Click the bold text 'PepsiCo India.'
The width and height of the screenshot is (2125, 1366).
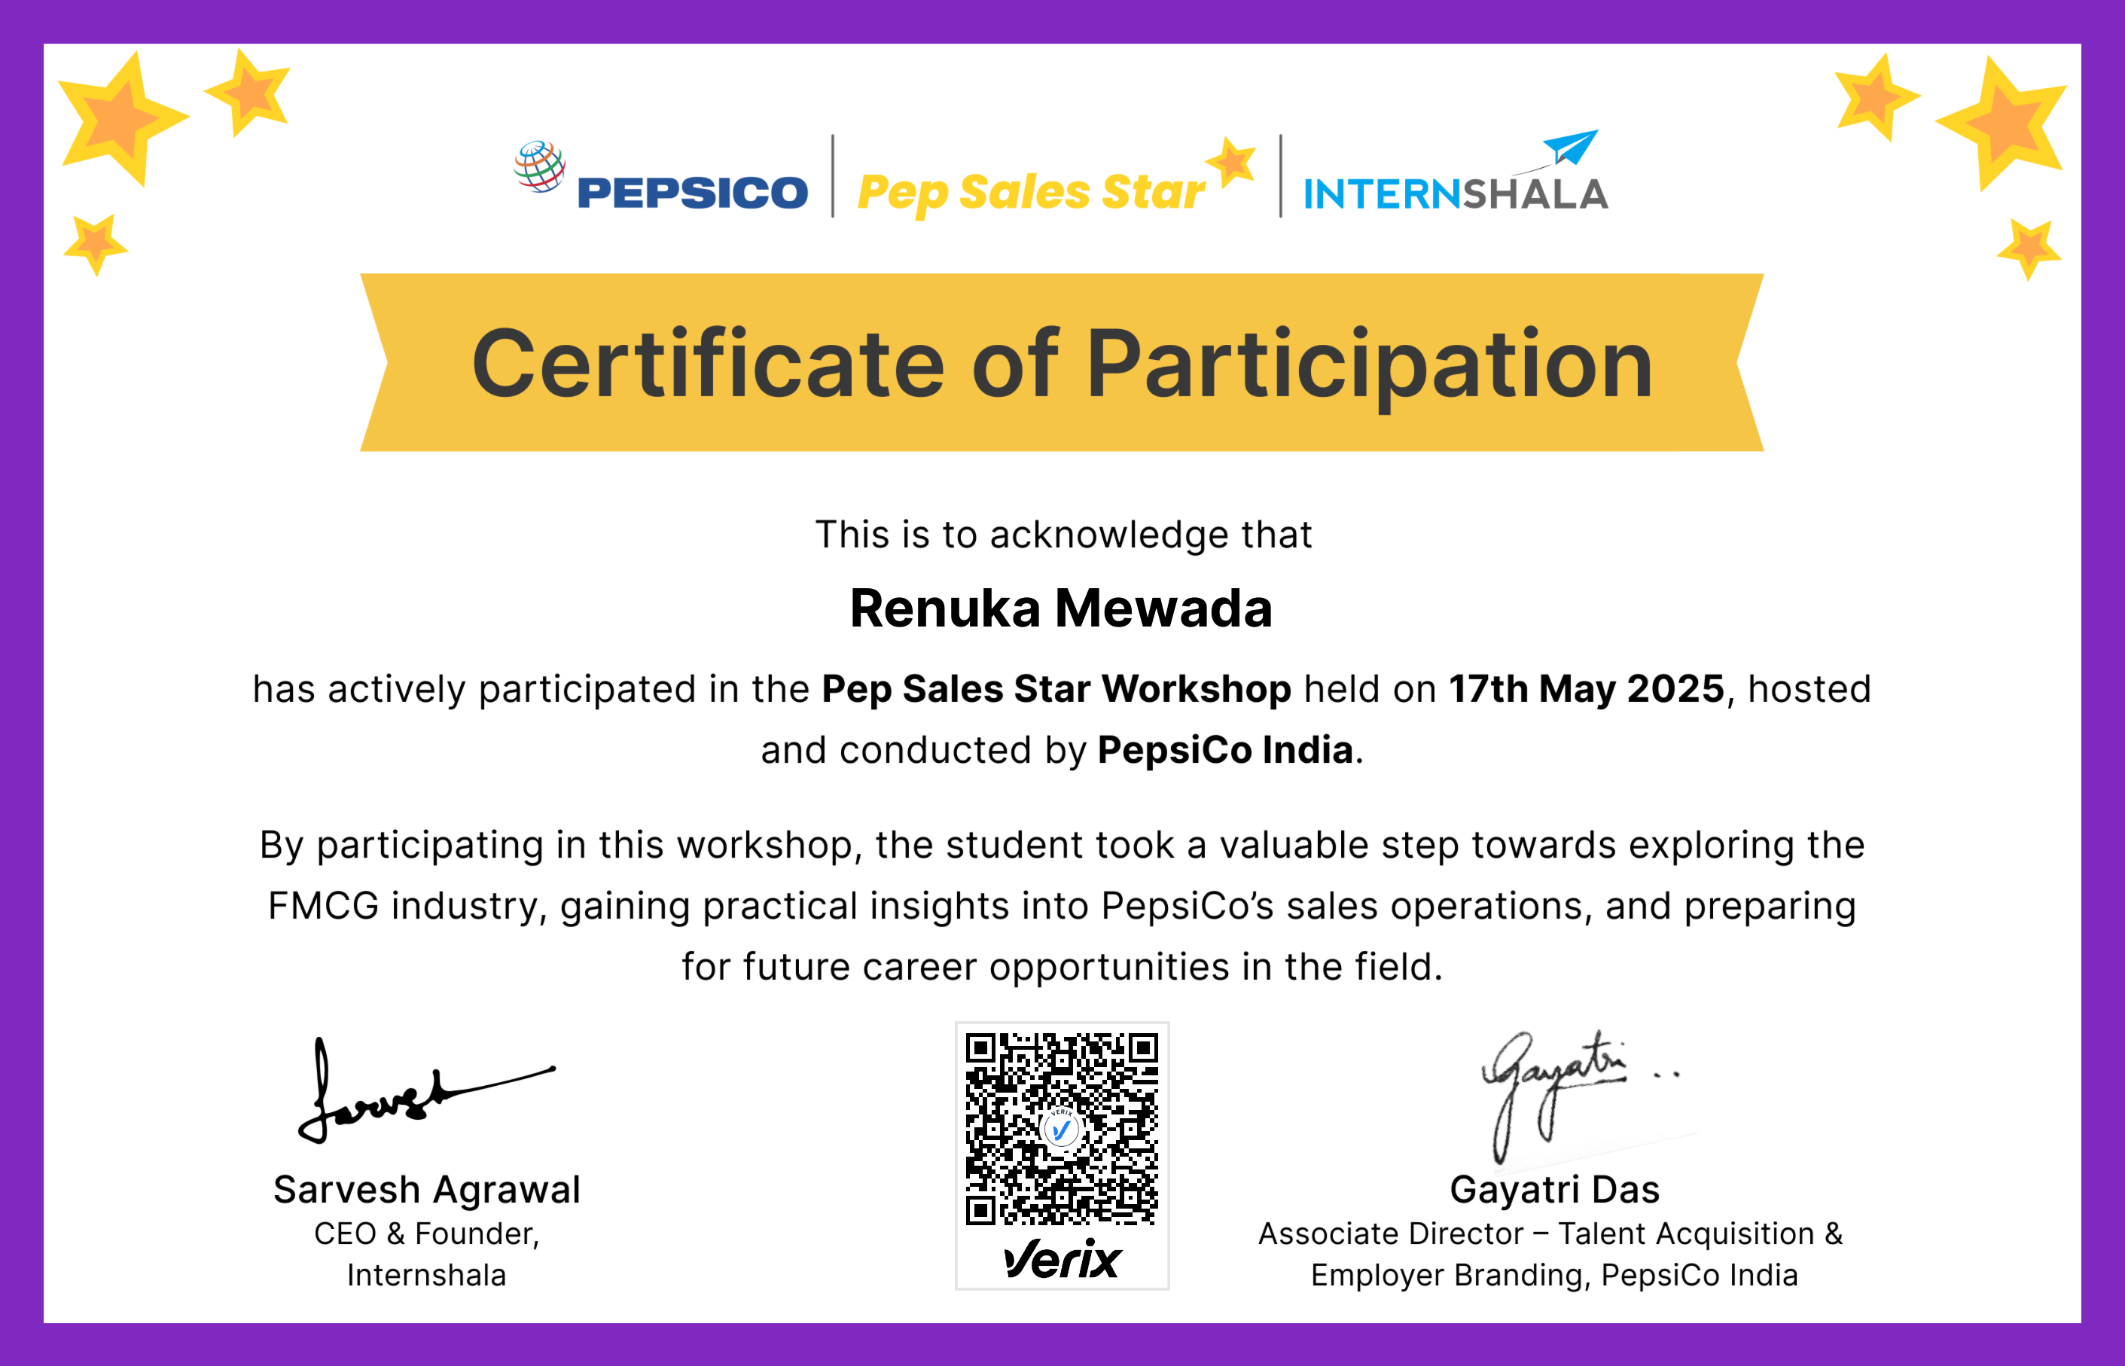pyautogui.click(x=1230, y=751)
